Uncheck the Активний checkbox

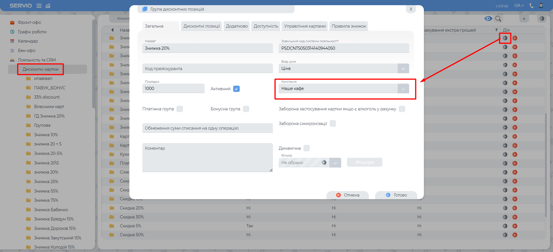[x=236, y=89]
